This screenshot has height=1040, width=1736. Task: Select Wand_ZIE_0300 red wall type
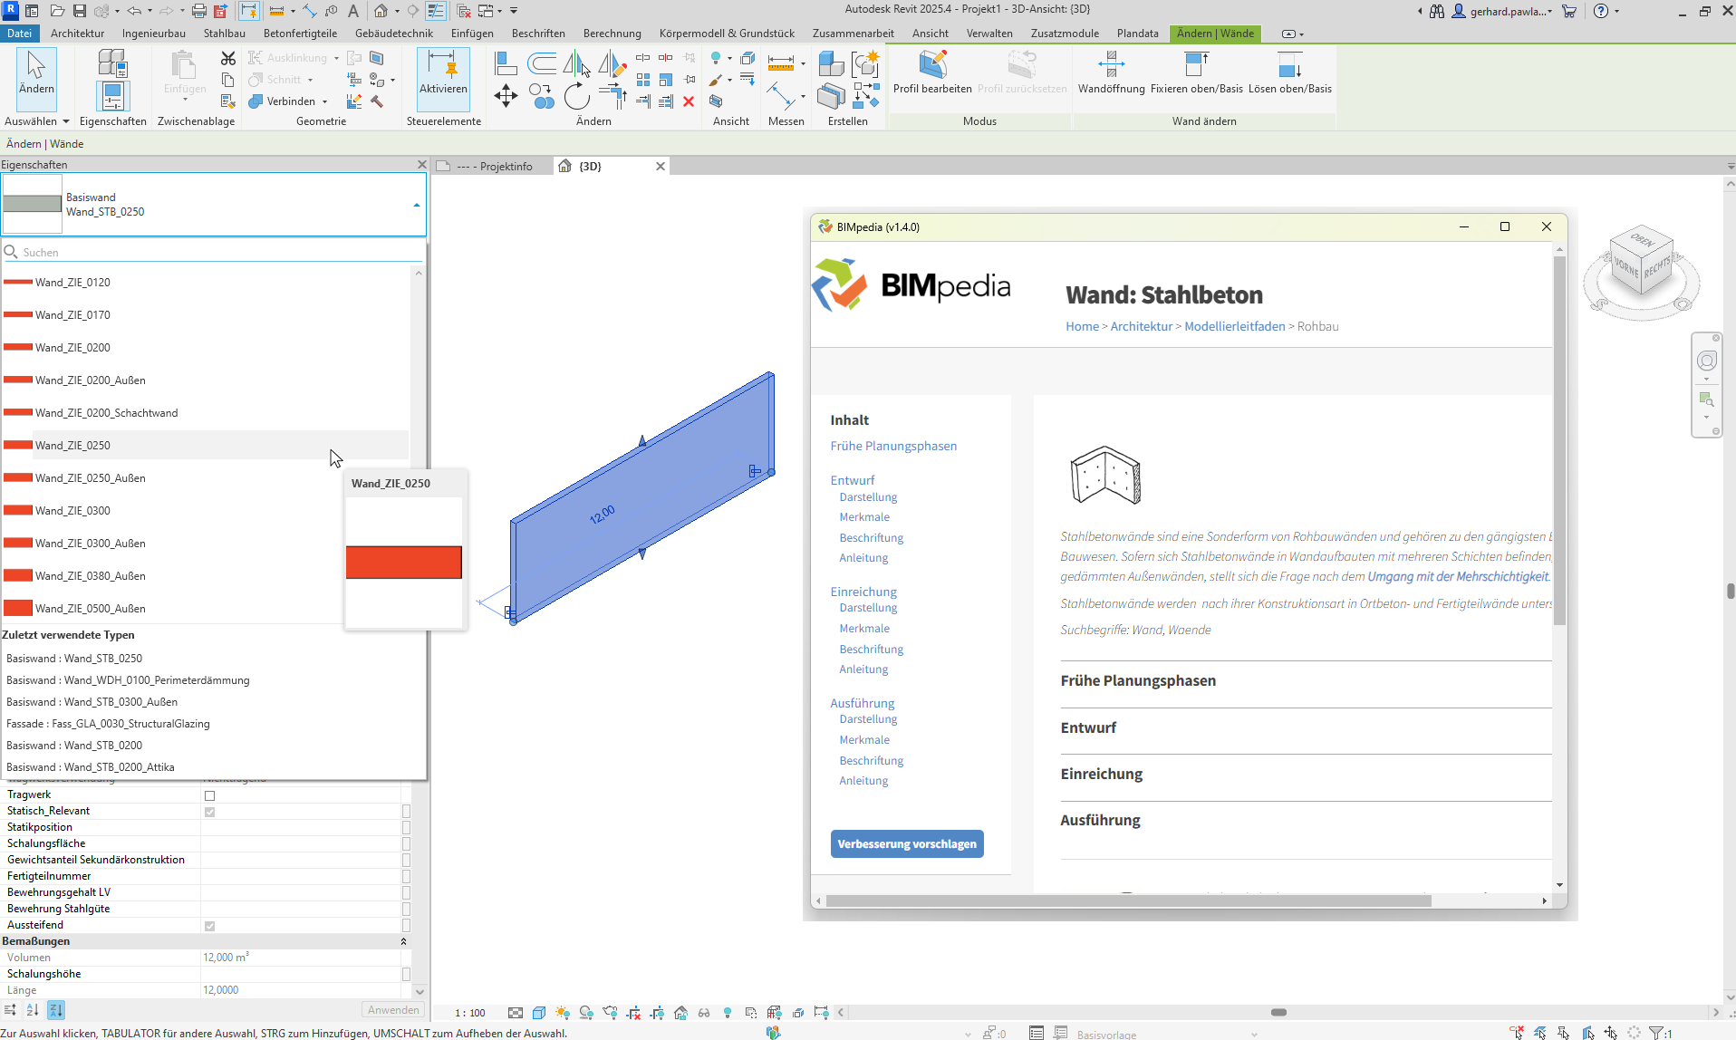(72, 511)
